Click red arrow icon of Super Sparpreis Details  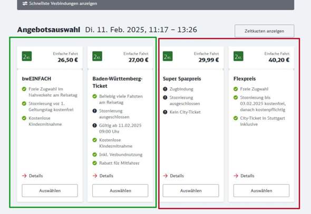click(x=165, y=176)
